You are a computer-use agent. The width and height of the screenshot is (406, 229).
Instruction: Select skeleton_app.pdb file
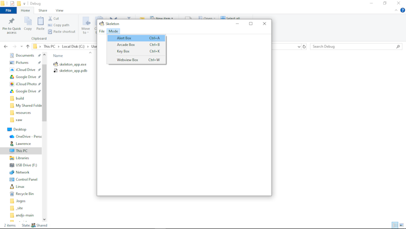pos(70,70)
